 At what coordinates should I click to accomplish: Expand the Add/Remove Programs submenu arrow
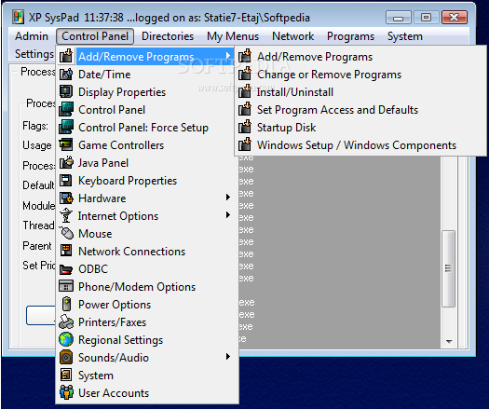point(228,56)
